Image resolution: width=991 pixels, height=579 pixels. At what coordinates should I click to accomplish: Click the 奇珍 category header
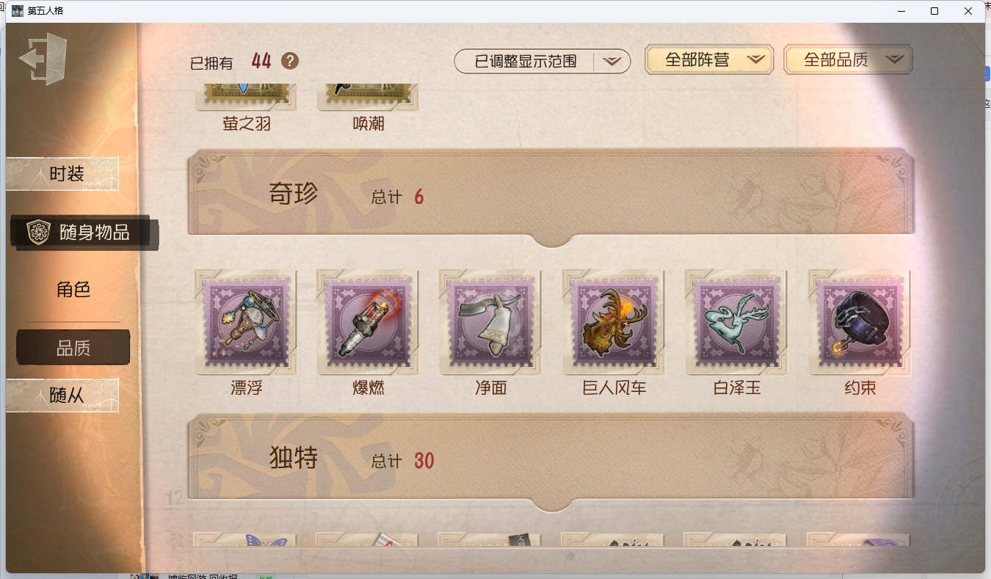pyautogui.click(x=551, y=196)
